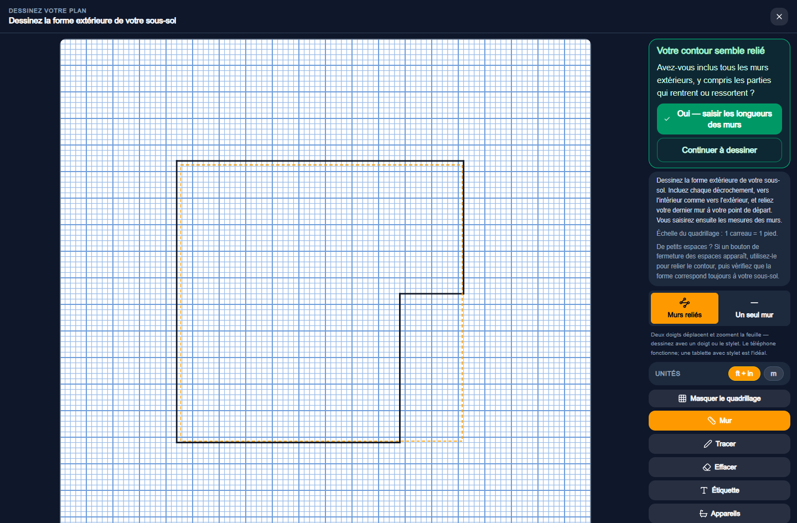Confirm with Oui — saisir les longueurs des murs
Screen dimensions: 797x523
pyautogui.click(x=719, y=119)
